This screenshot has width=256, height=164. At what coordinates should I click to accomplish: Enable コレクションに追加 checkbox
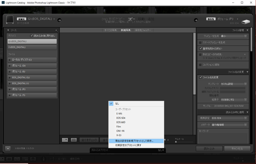pyautogui.click(x=200, y=65)
